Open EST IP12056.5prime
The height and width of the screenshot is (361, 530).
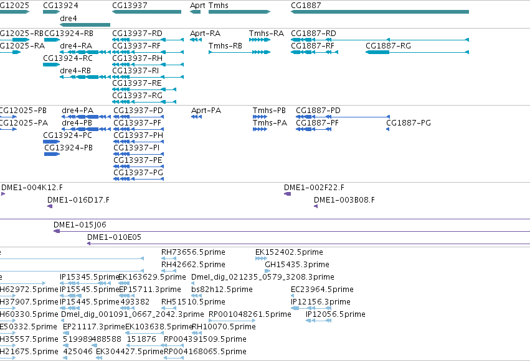[x=336, y=315]
